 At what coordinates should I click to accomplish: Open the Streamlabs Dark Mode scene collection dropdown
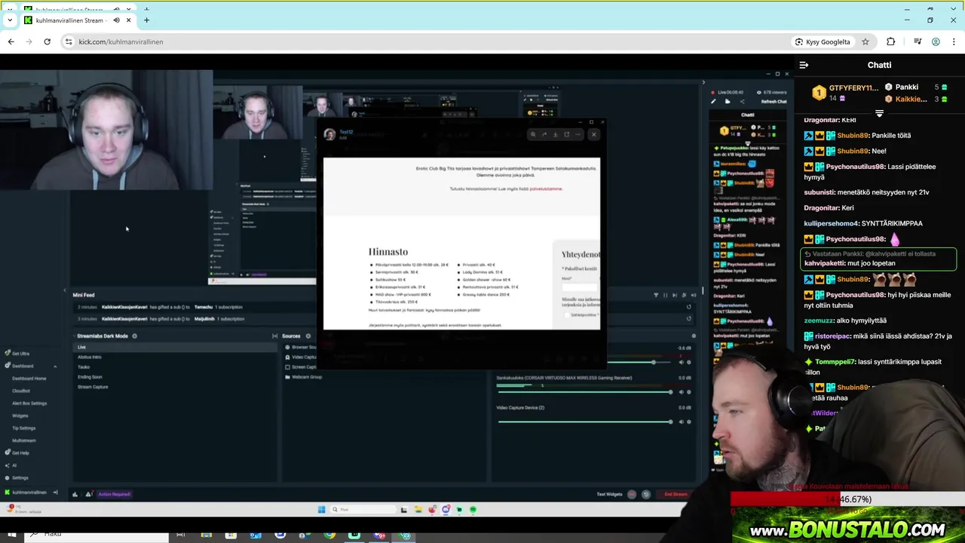click(102, 336)
